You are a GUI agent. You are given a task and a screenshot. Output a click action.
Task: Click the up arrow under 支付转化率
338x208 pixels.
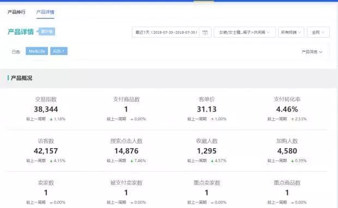tap(293, 119)
